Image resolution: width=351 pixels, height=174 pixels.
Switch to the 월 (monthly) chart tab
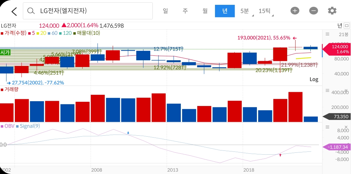[205, 11]
